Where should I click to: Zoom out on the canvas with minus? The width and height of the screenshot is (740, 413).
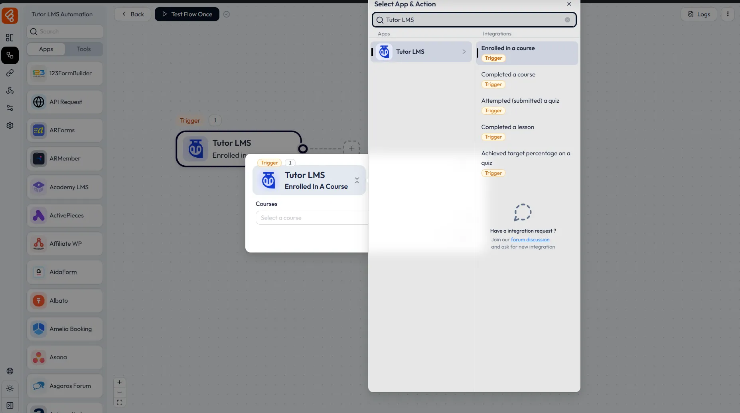tap(119, 392)
